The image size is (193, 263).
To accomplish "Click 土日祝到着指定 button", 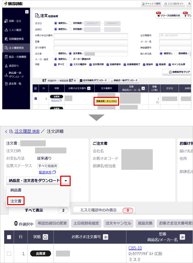I will pyautogui.click(x=86, y=223).
